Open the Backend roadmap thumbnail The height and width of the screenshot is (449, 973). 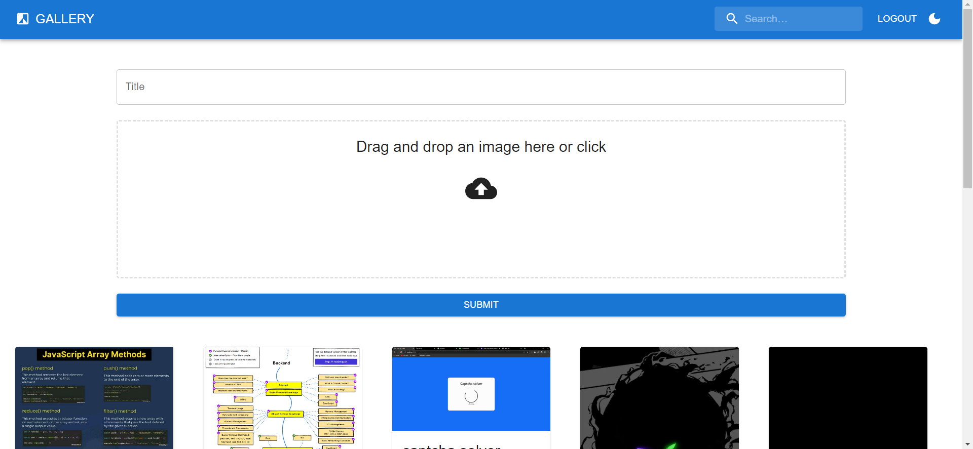283,398
